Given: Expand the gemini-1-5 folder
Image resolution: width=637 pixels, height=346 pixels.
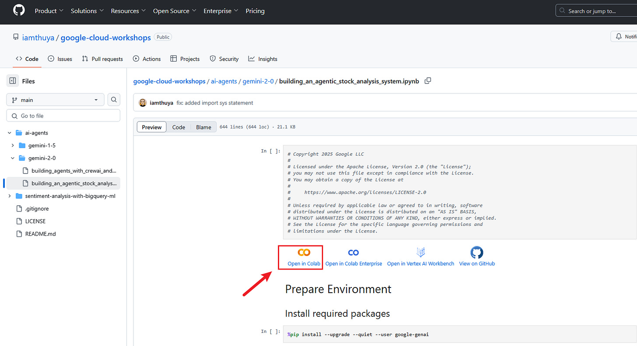Looking at the screenshot, I should click(x=13, y=145).
